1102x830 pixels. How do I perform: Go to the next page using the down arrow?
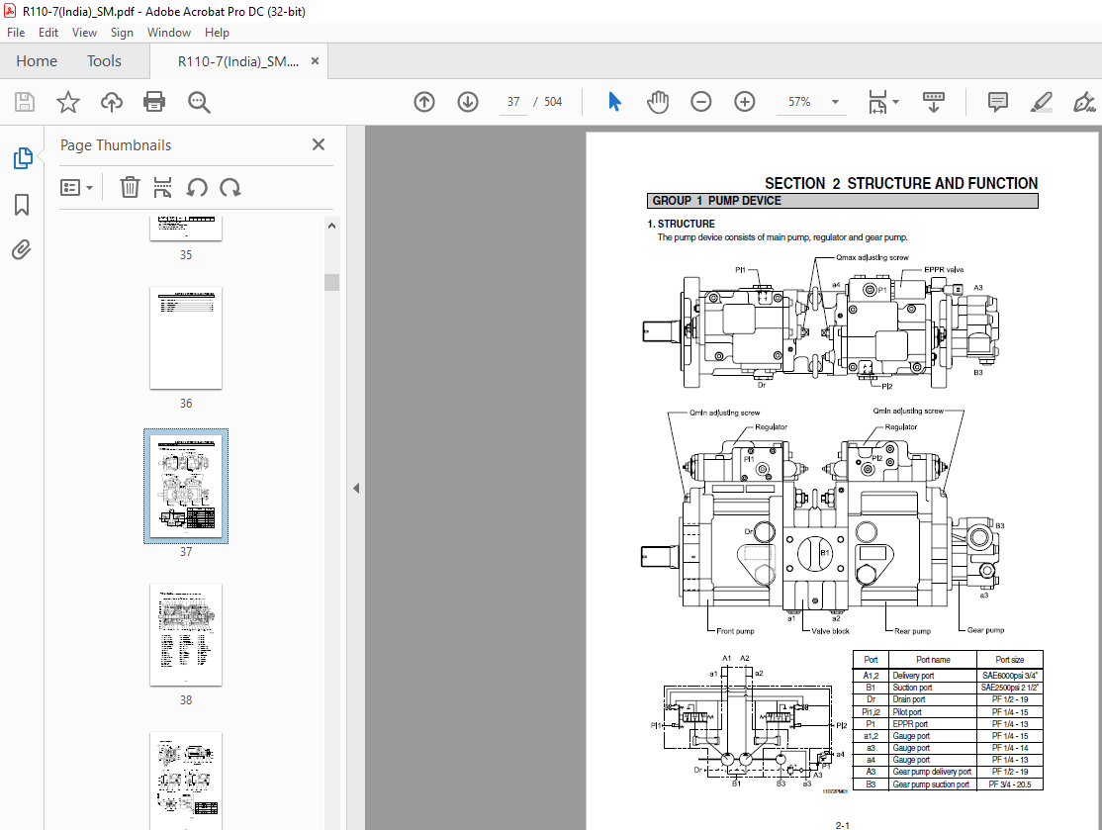tap(468, 102)
